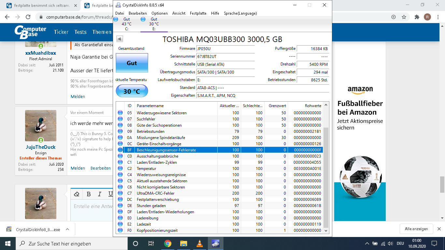This screenshot has height=250, width=445.
Task: Click the Firmware value field JP050U
Action: pos(225,49)
